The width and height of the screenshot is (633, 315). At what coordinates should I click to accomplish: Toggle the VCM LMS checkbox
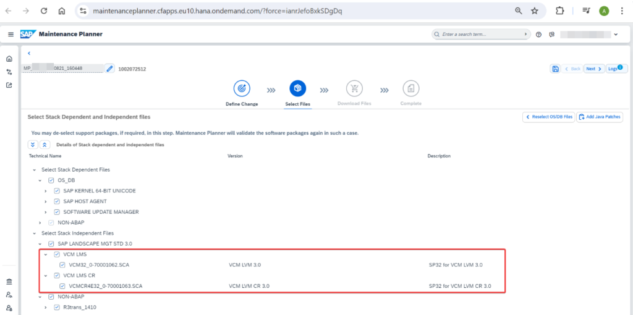click(x=57, y=254)
